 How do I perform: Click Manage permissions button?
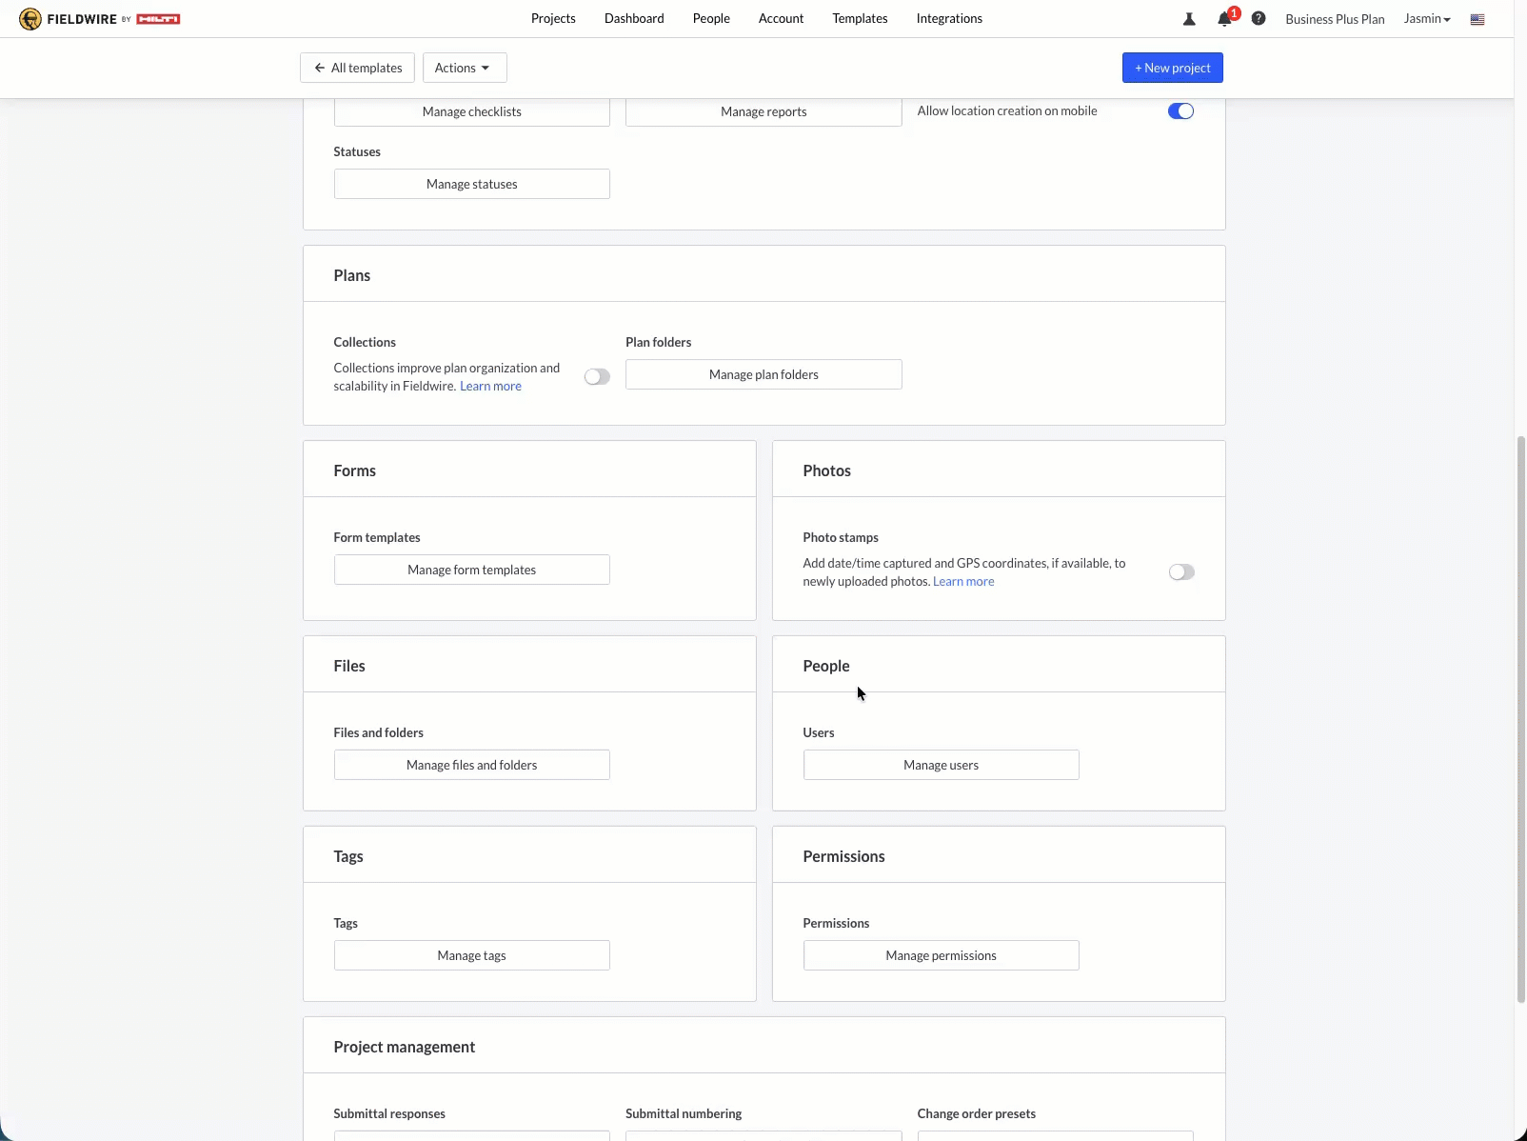941,955
